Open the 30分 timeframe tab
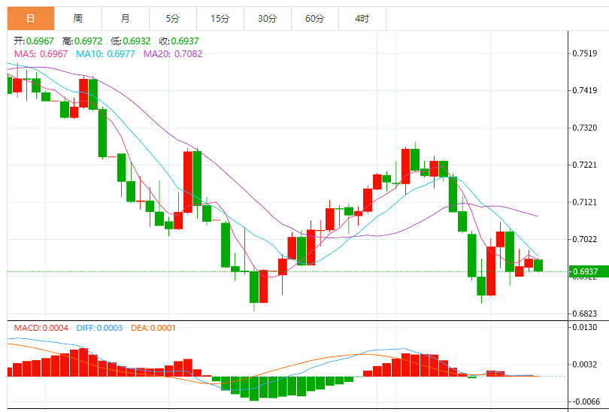This screenshot has width=609, height=412. (268, 18)
